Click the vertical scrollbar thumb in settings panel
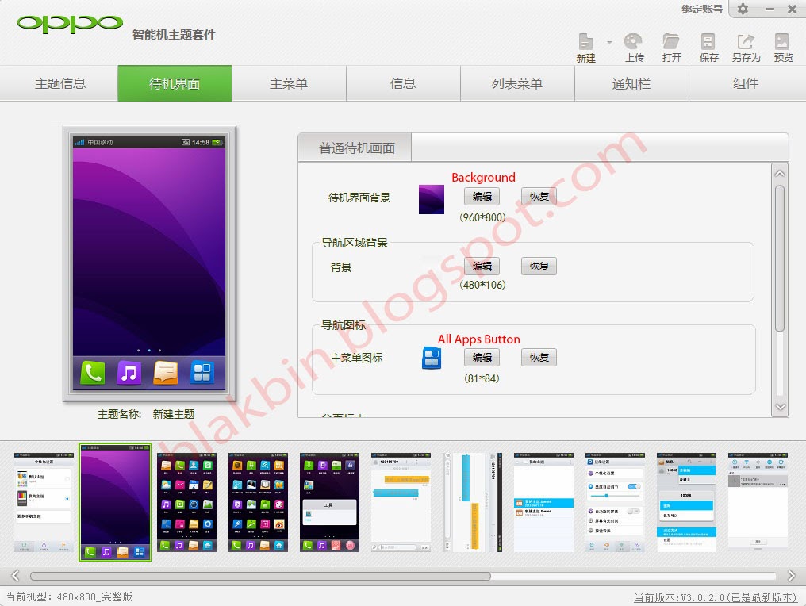 point(780,259)
